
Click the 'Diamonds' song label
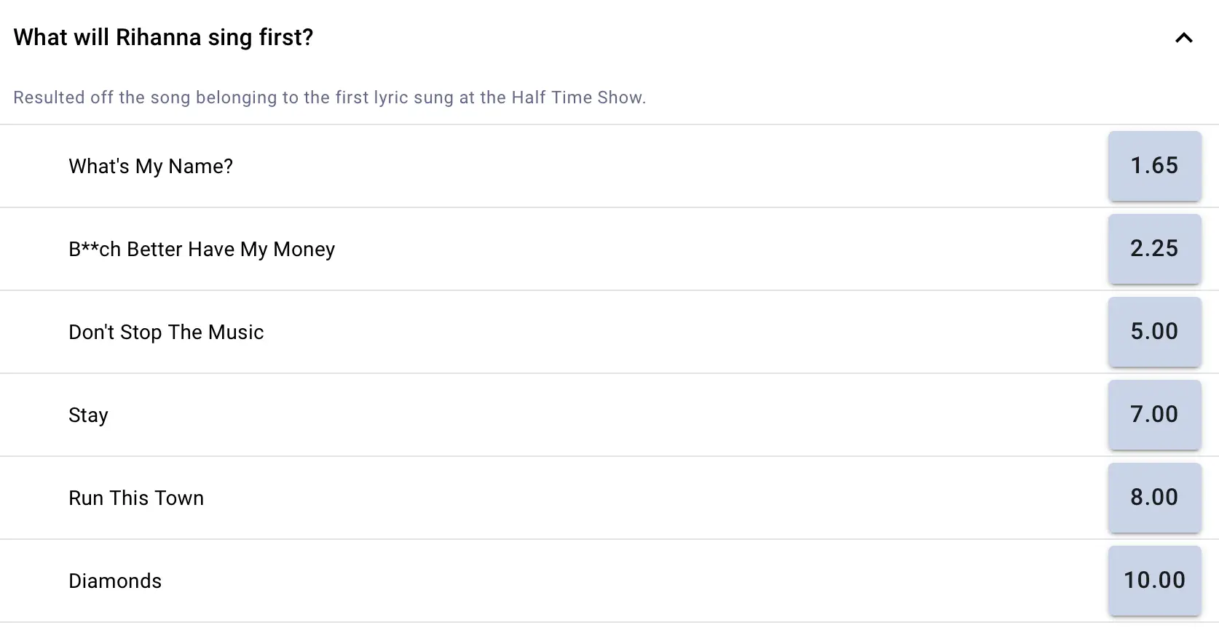click(x=115, y=581)
